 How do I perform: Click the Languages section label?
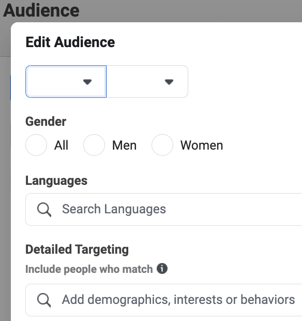point(56,181)
